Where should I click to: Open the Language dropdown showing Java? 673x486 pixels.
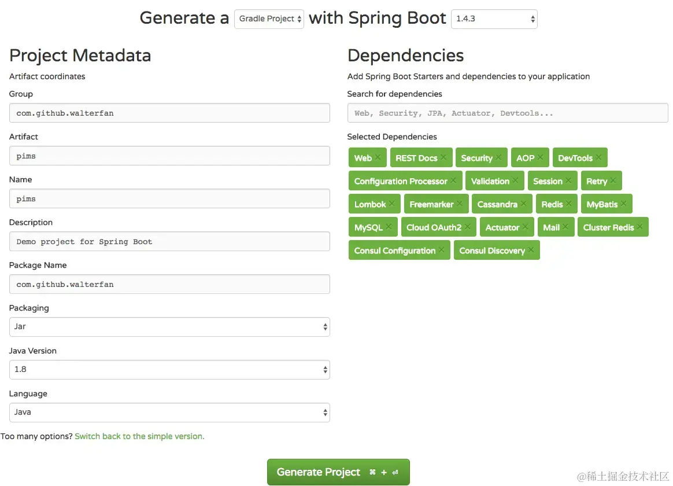coord(169,413)
